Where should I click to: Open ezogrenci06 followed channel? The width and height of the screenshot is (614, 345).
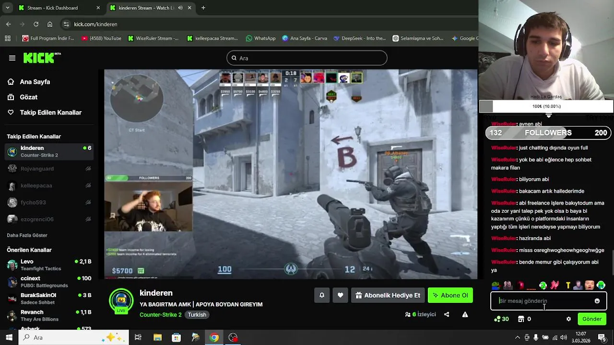click(49, 219)
